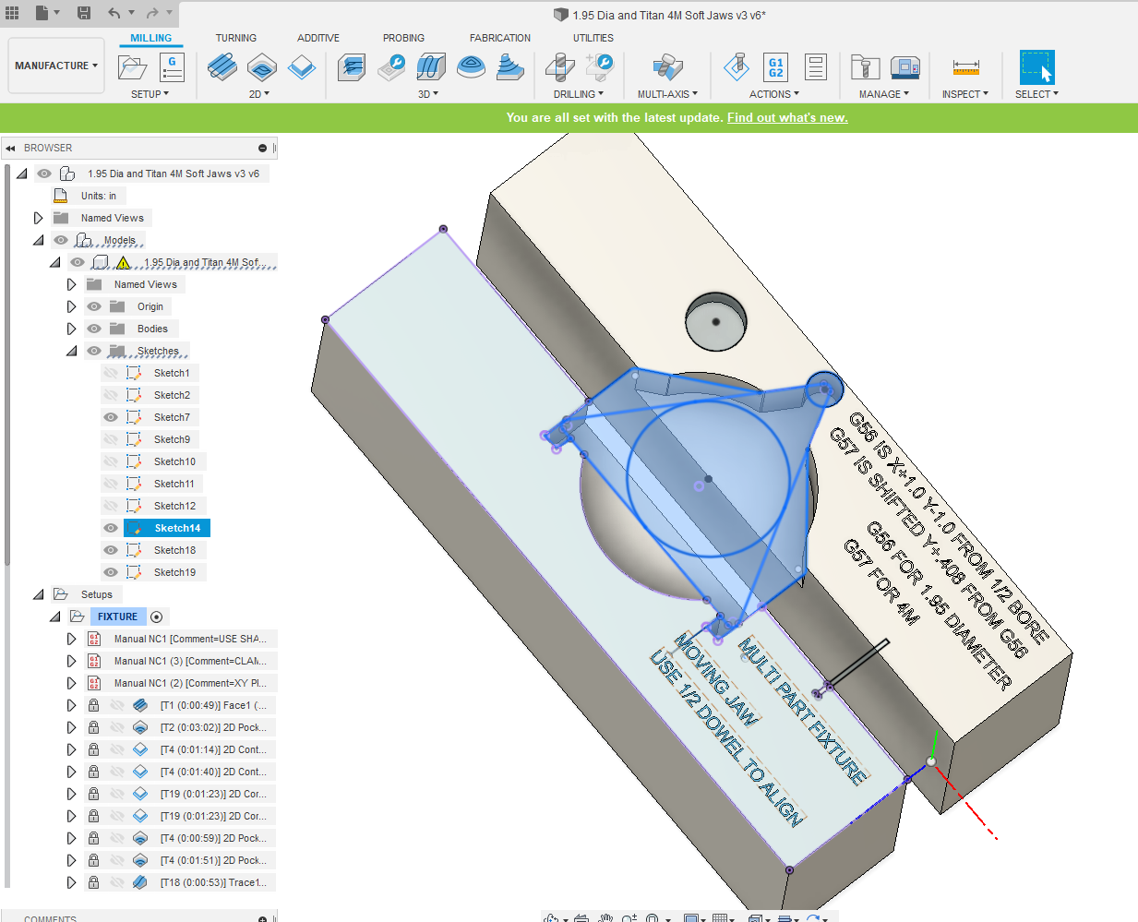Image resolution: width=1138 pixels, height=922 pixels.
Task: Collapse the Sketches folder tree node
Action: [71, 351]
